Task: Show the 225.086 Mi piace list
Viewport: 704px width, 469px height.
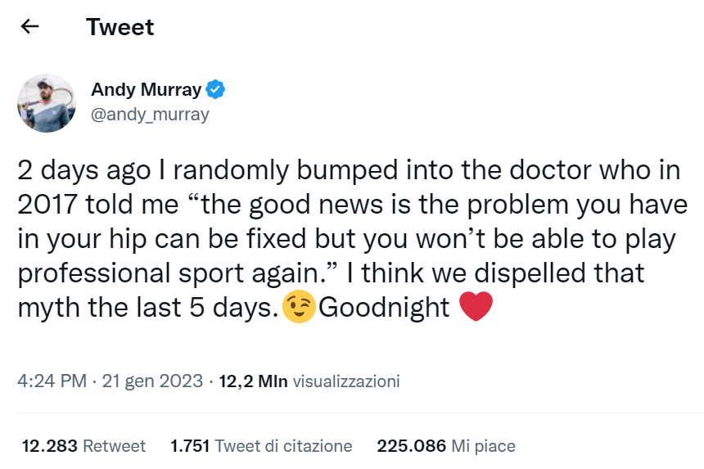Action: coord(446,446)
